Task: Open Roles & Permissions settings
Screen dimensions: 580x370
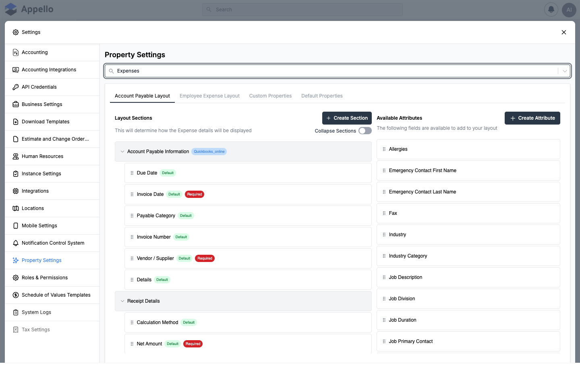Action: click(x=52, y=278)
